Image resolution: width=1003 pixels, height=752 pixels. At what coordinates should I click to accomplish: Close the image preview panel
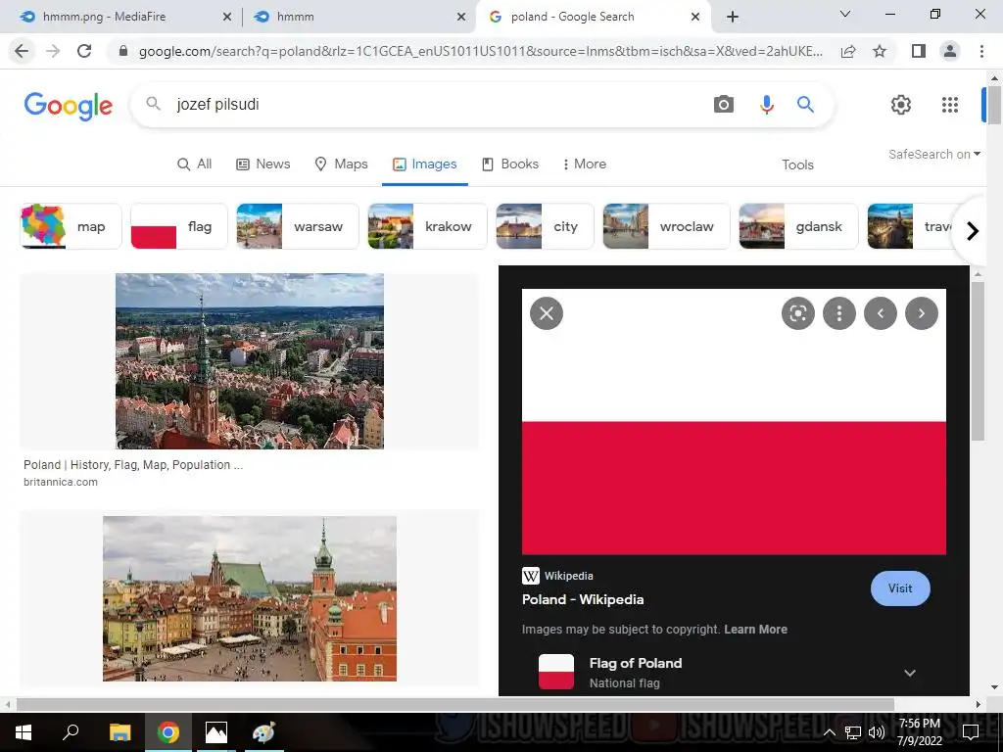click(x=547, y=313)
